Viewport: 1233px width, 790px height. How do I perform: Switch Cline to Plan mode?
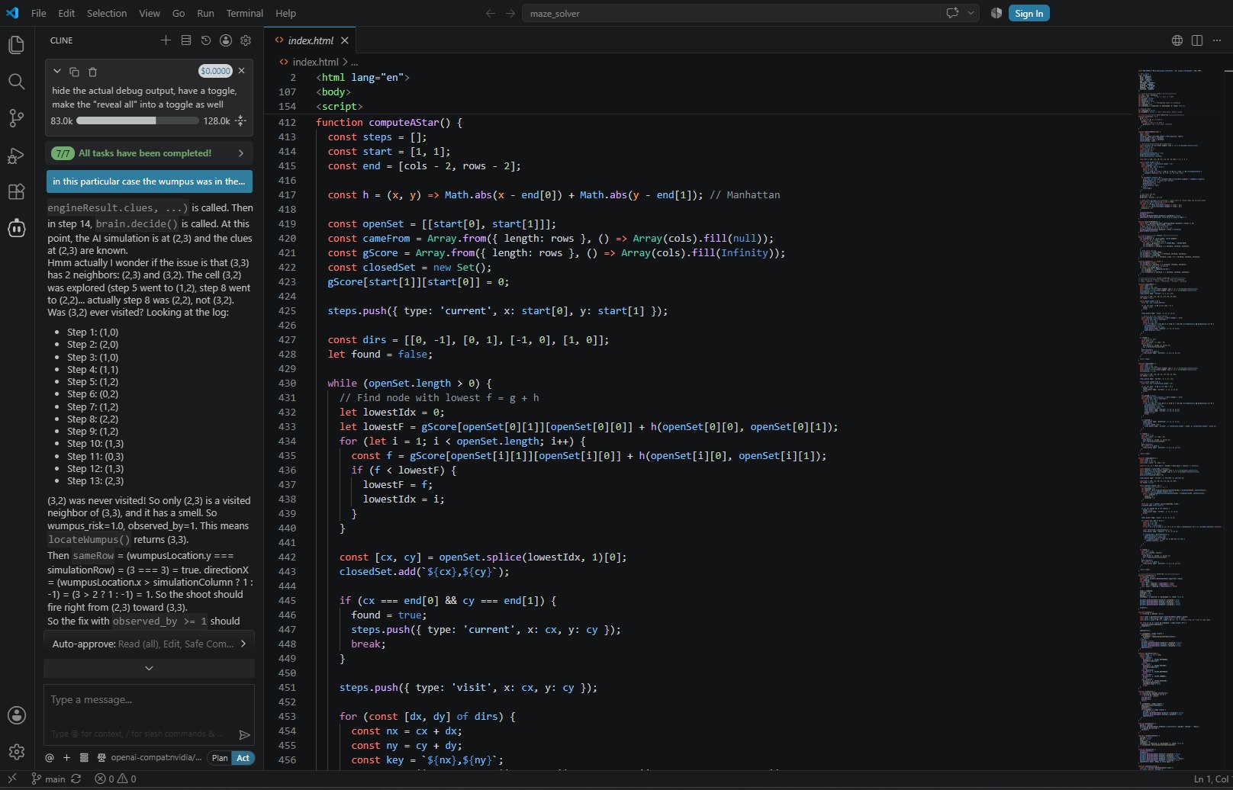coord(220,758)
